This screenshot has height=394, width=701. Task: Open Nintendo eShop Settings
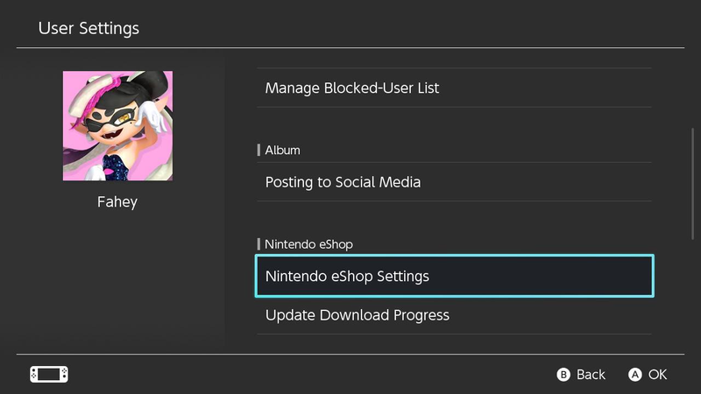(454, 276)
